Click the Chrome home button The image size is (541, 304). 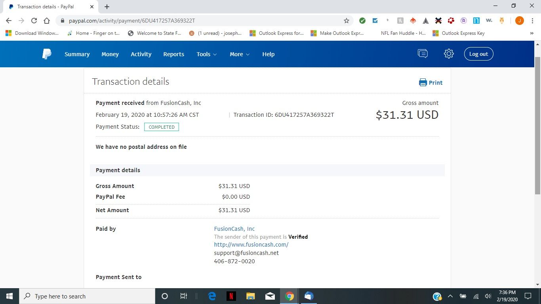pyautogui.click(x=47, y=21)
